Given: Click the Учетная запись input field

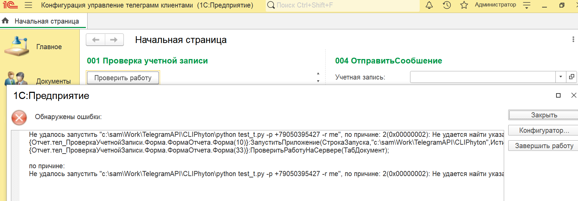Looking at the screenshot, I should (483, 77).
